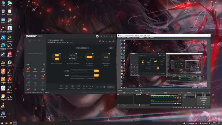The height and width of the screenshot is (125, 222).
Task: Open the Help menu in OBS
Action: tap(152, 38)
